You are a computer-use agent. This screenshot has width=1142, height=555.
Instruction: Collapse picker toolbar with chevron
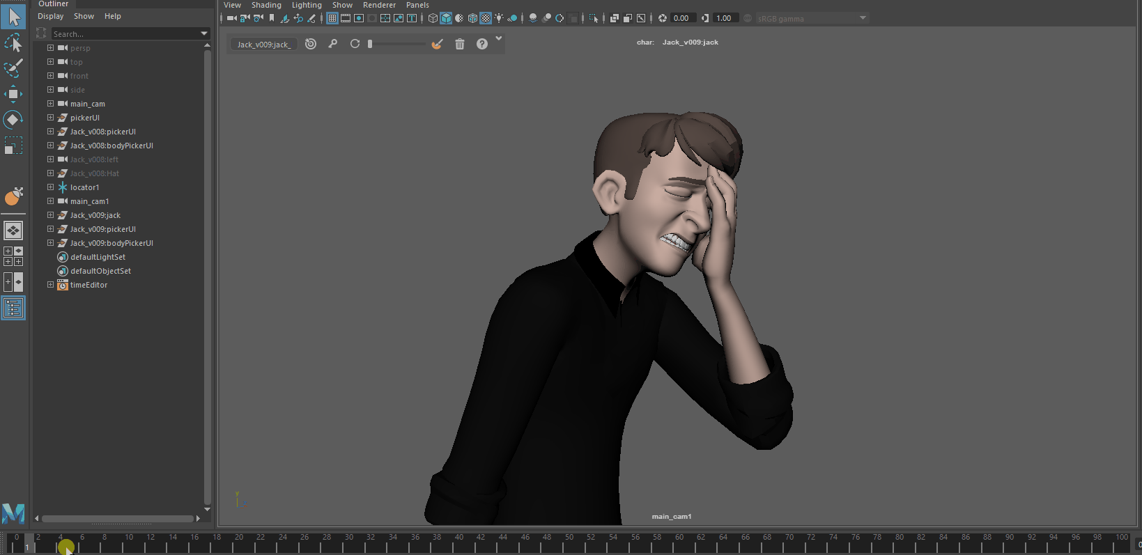(x=499, y=38)
